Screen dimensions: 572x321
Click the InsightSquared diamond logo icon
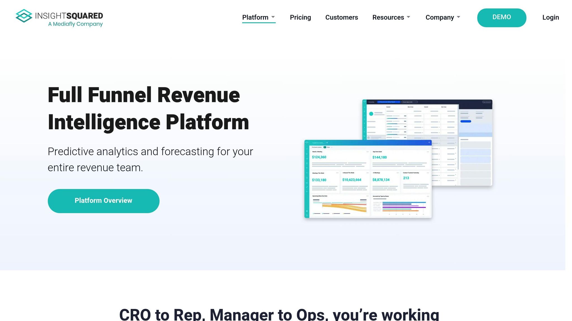24,16
